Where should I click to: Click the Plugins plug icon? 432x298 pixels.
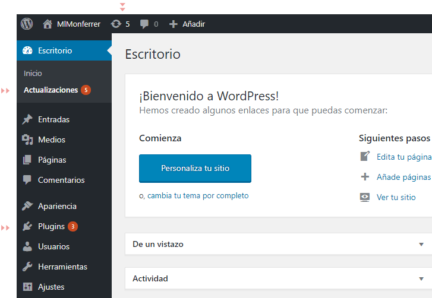coord(27,226)
